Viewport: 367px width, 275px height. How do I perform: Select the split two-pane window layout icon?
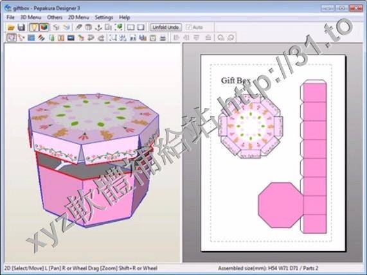coord(130,28)
